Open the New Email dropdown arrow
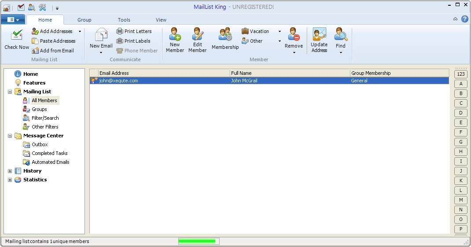The height and width of the screenshot is (247, 471). click(x=101, y=52)
